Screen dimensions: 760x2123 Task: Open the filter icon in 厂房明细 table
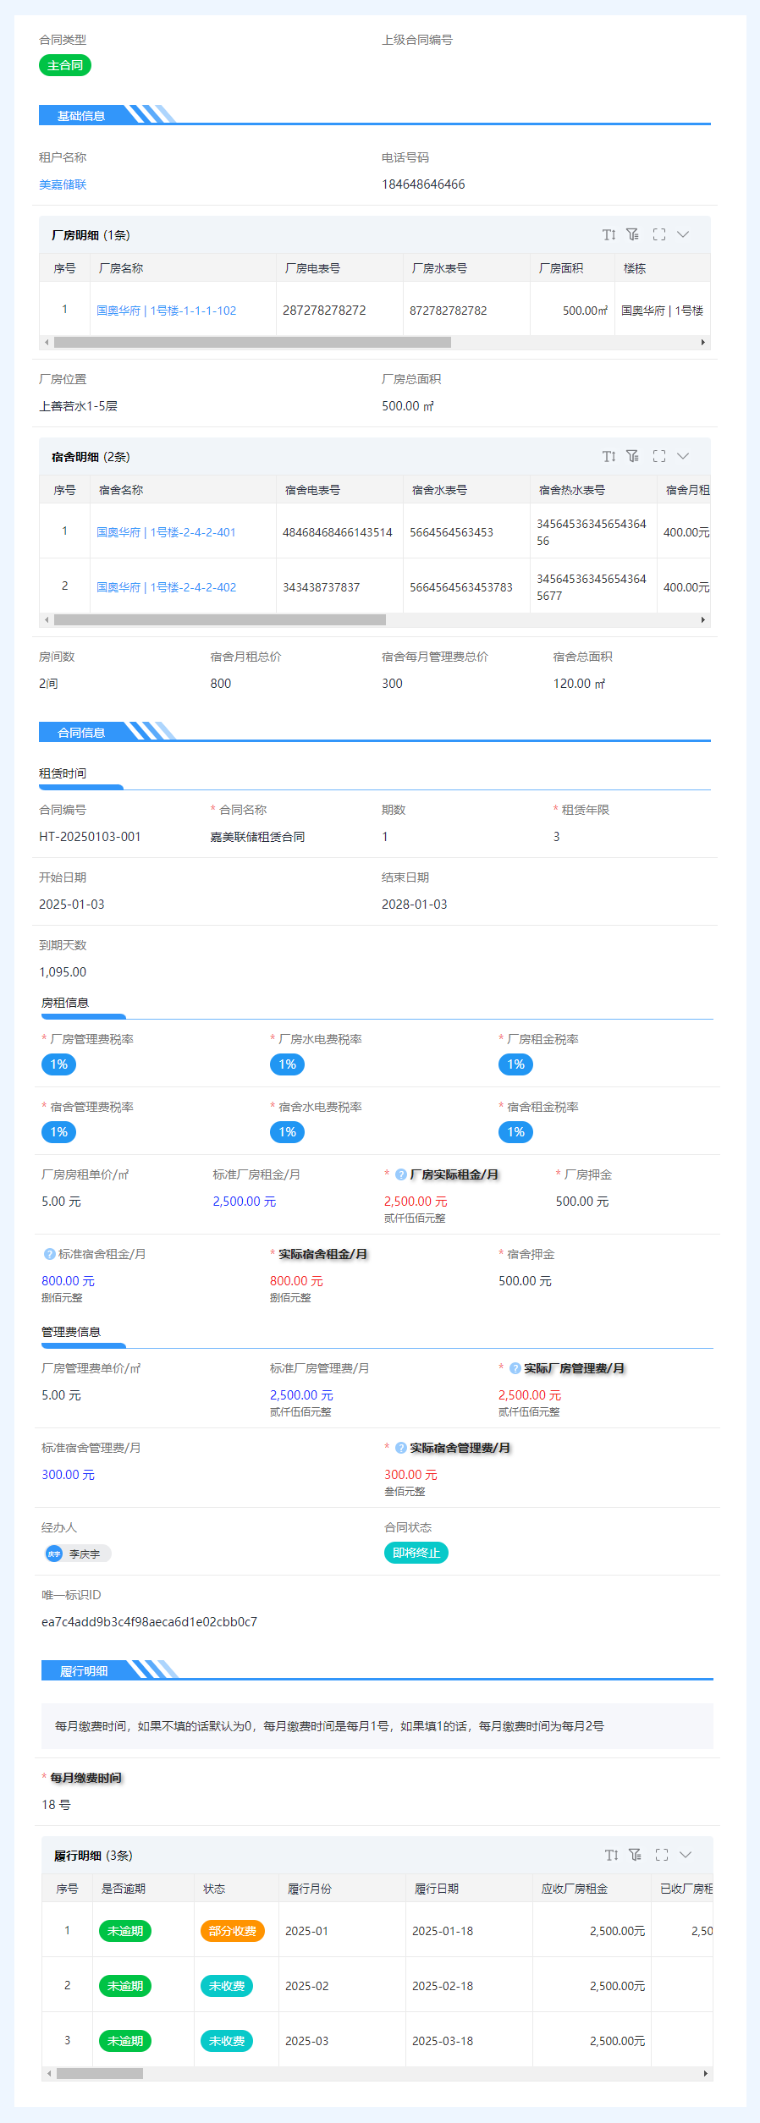tap(632, 234)
